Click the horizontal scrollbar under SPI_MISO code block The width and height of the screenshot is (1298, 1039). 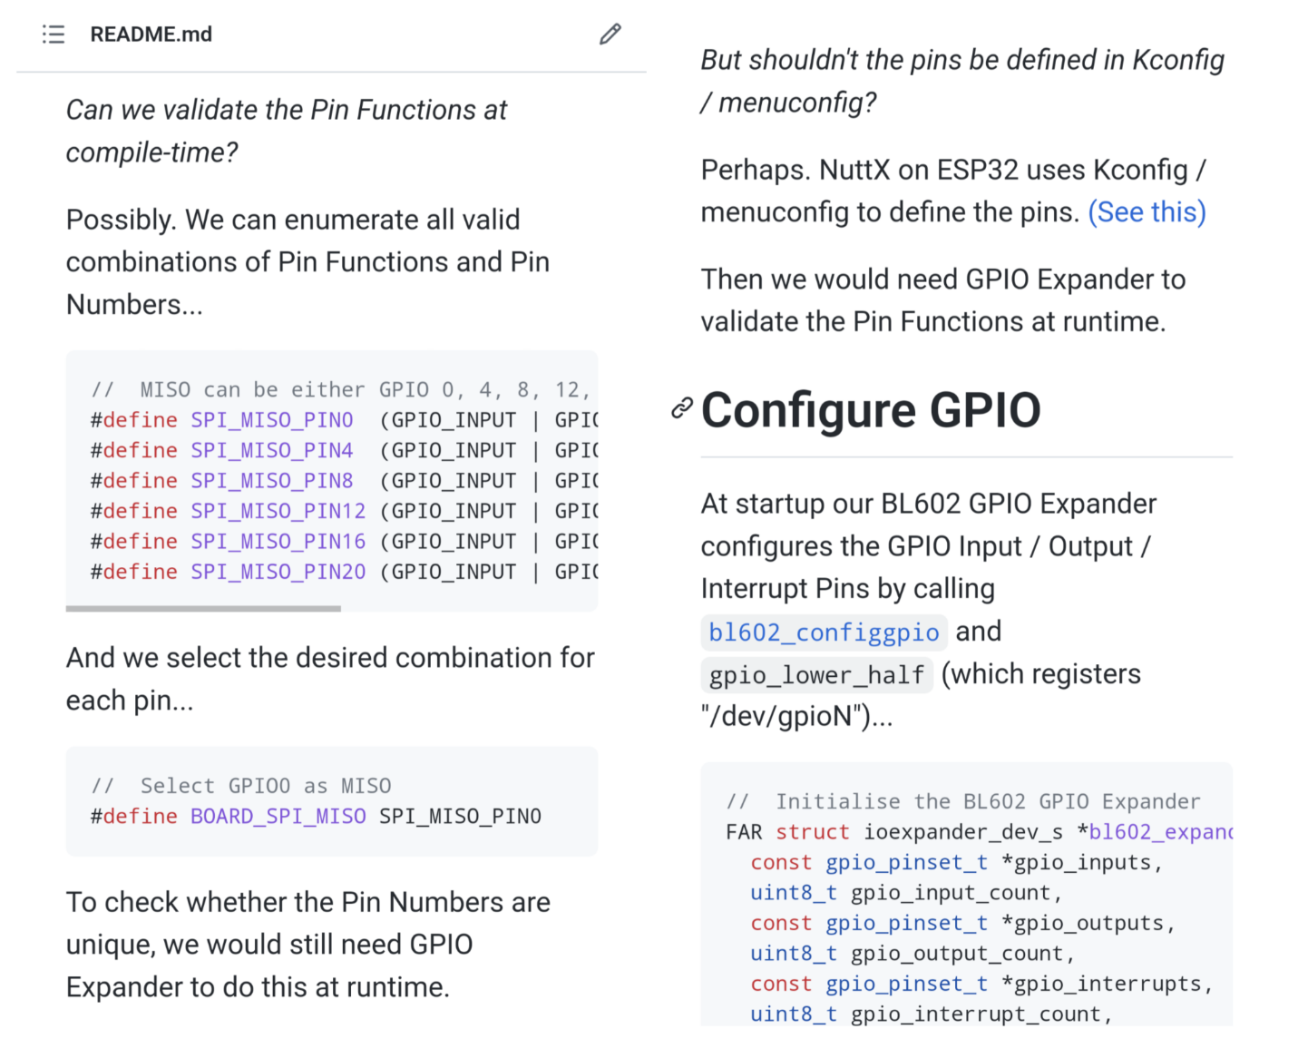coord(203,609)
